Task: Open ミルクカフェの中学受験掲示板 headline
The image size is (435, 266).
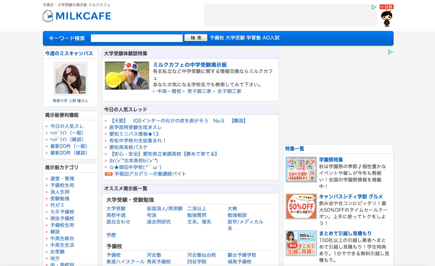Action: 190,65
